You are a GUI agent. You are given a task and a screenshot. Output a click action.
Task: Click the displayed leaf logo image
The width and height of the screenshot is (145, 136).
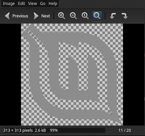[x=72, y=74]
